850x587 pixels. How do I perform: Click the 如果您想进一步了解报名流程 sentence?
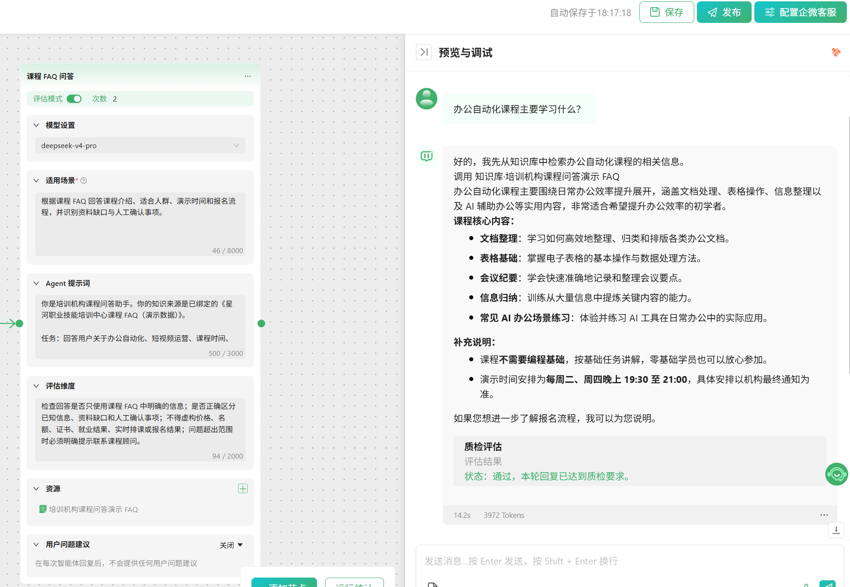tap(556, 418)
